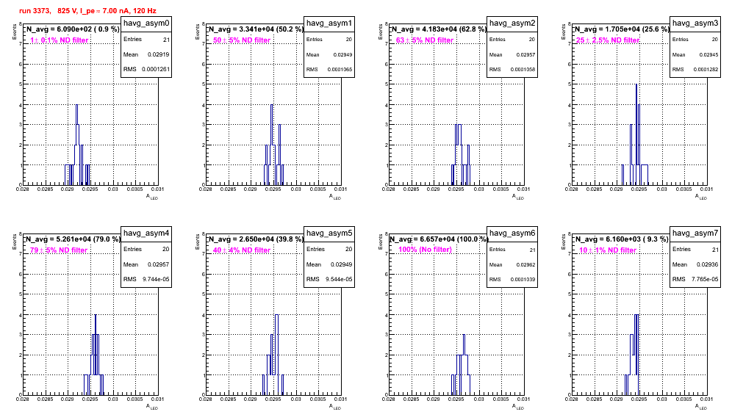Click Entries value 20 in havg_asym4
The image size is (732, 420).
165,249
